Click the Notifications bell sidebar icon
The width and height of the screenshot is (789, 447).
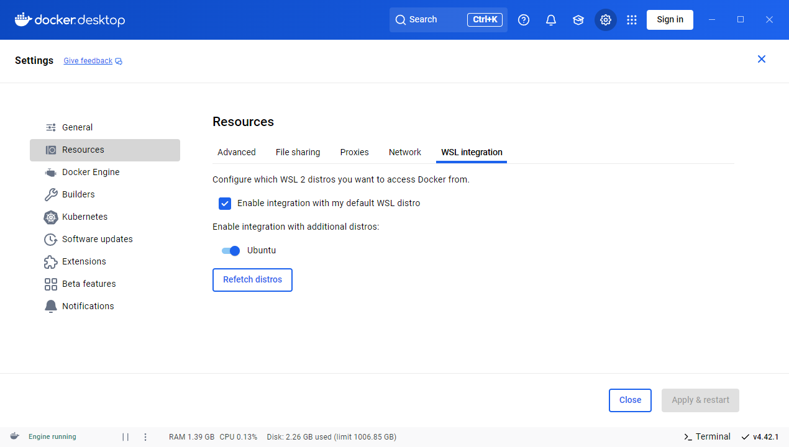click(x=51, y=306)
